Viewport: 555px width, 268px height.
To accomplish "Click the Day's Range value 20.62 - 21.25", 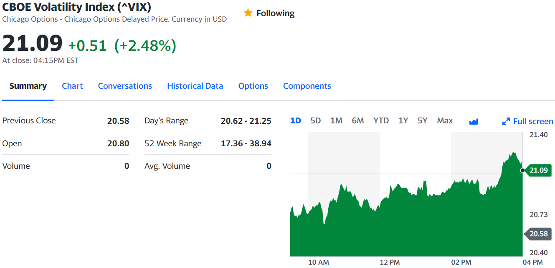I will click(x=246, y=121).
